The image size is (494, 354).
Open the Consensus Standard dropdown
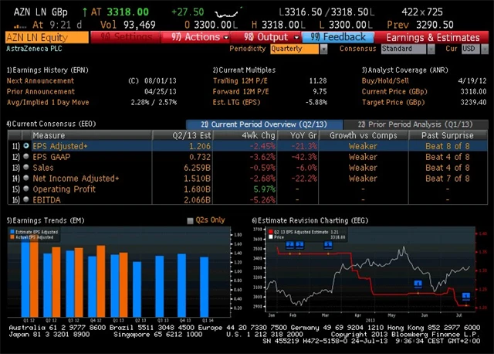click(x=407, y=49)
